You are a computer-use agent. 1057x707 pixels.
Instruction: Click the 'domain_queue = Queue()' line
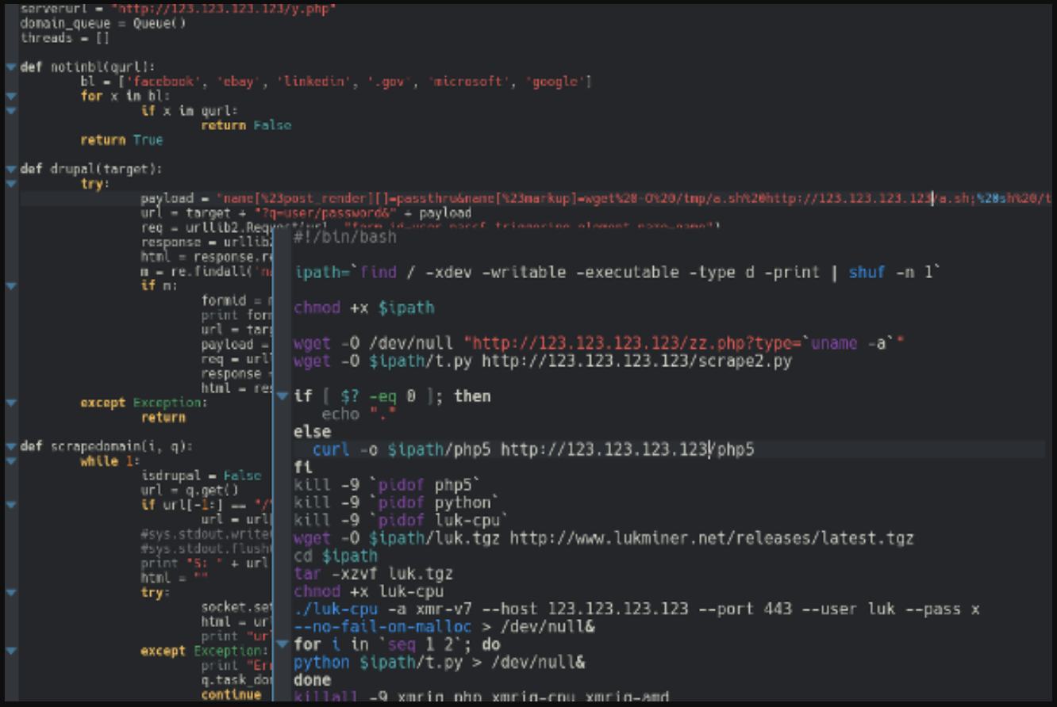coord(103,23)
